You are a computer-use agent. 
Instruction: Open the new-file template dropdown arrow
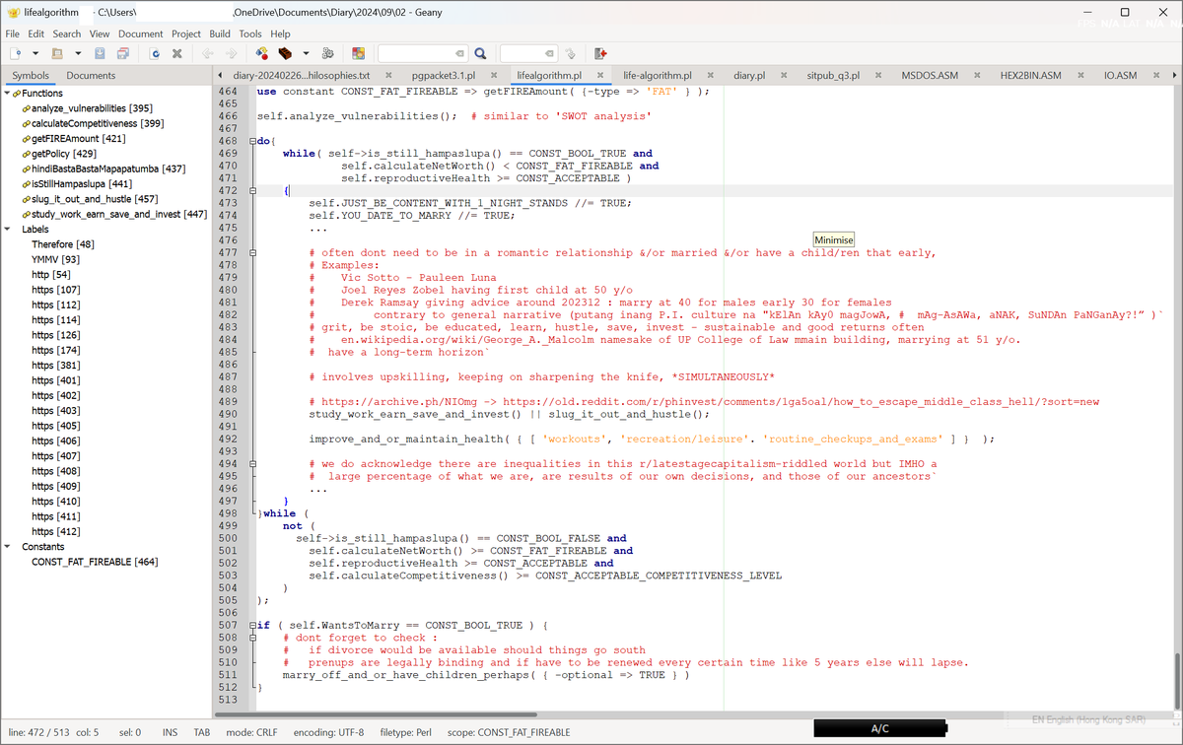[35, 53]
